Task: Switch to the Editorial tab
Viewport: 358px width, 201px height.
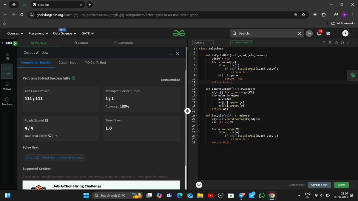Action: [81, 43]
